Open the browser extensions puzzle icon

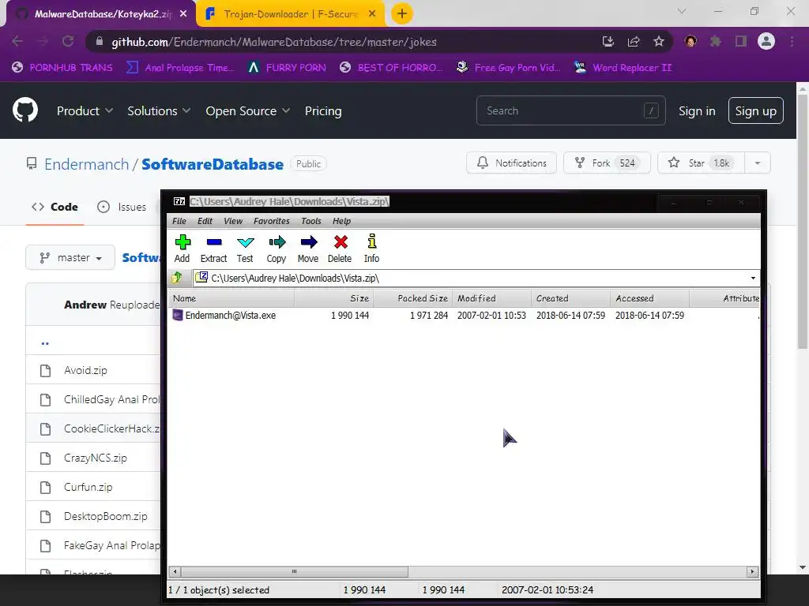coord(716,41)
